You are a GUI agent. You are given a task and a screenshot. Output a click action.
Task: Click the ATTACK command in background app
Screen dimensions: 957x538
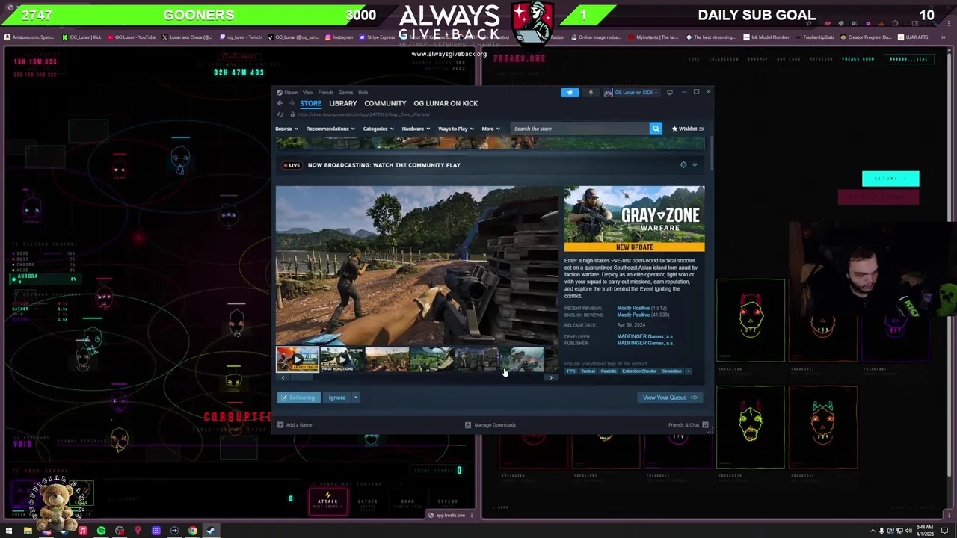coord(328,503)
